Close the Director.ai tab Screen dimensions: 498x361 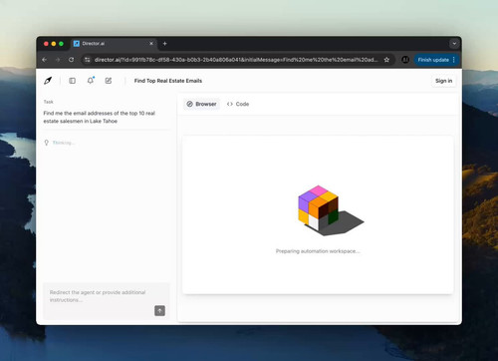pos(151,44)
